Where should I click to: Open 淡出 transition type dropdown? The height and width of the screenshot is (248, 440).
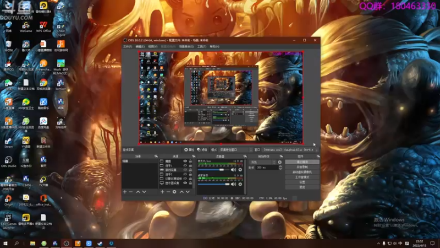coord(263,162)
